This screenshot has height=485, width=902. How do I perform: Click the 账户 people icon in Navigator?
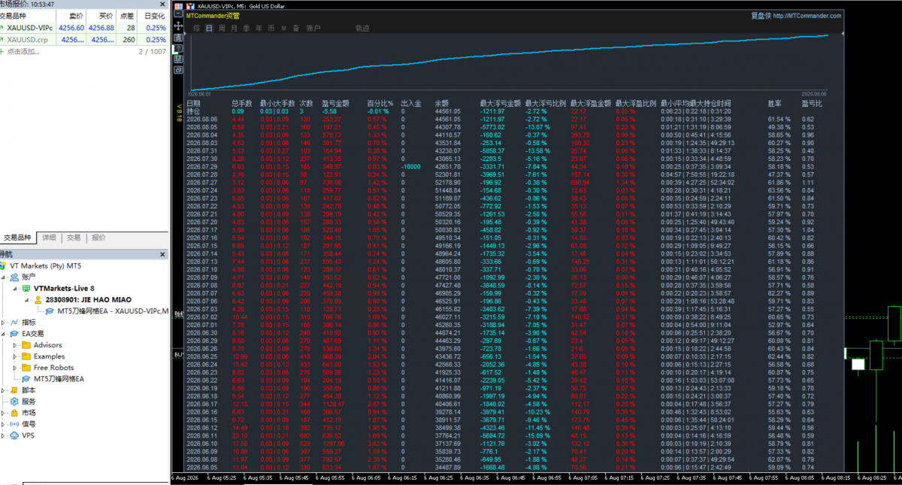(14, 277)
